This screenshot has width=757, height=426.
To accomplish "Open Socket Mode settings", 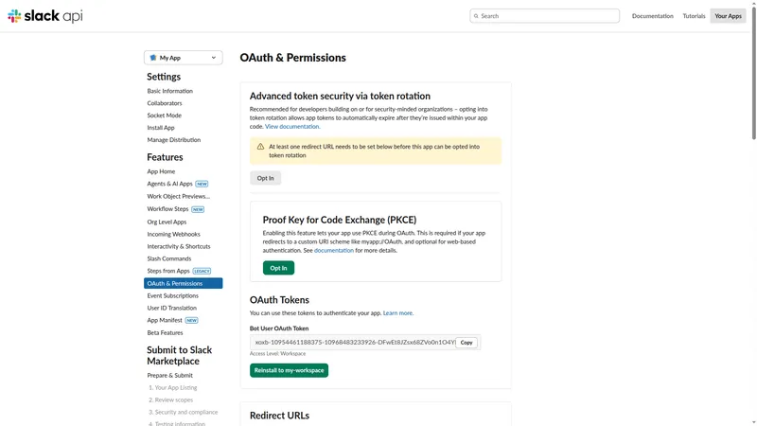I will pos(164,115).
